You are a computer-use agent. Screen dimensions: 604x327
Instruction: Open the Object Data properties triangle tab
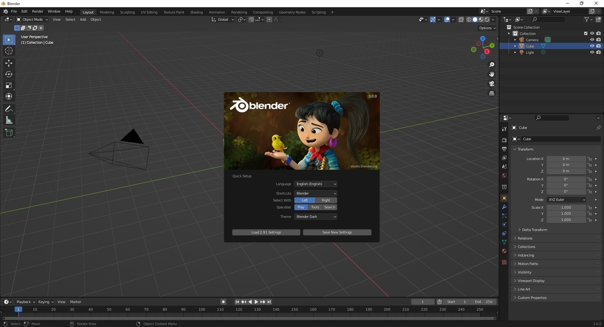coord(504,242)
